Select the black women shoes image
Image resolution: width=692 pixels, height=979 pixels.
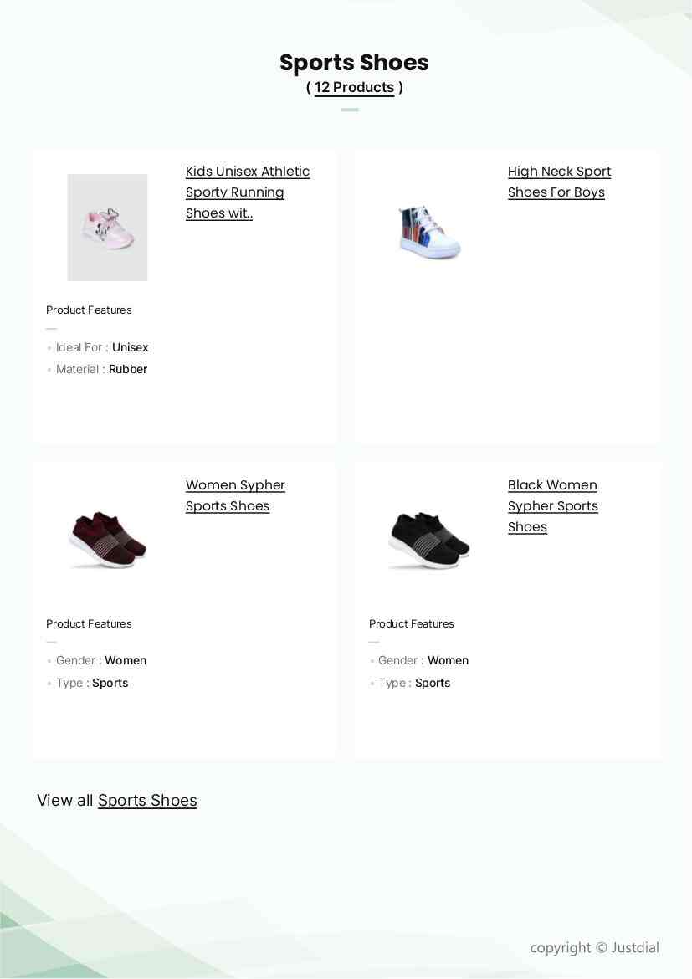click(x=430, y=540)
